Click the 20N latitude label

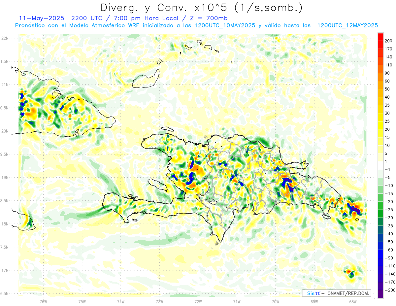(5, 131)
